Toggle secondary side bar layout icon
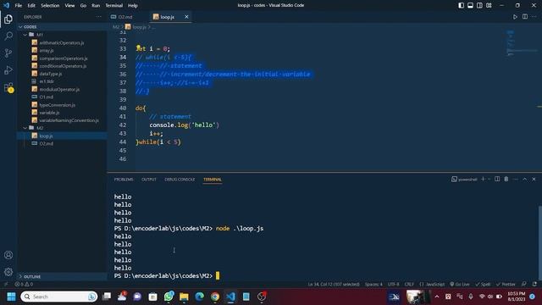Image resolution: width=542 pixels, height=305 pixels. (x=479, y=5)
